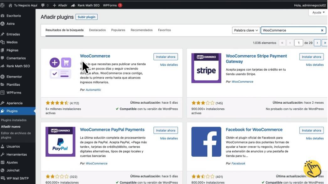Open the comments bubble icon in admin bar

43,5
